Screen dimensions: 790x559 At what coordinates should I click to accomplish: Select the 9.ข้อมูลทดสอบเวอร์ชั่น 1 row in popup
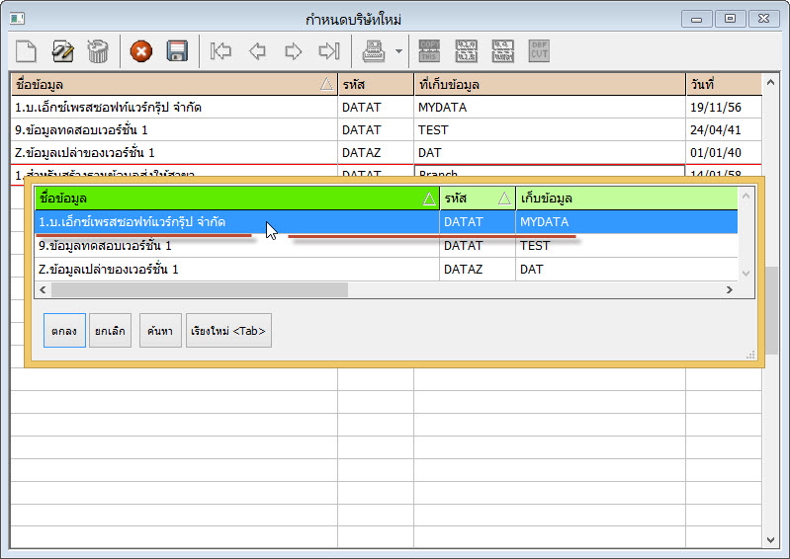click(236, 246)
